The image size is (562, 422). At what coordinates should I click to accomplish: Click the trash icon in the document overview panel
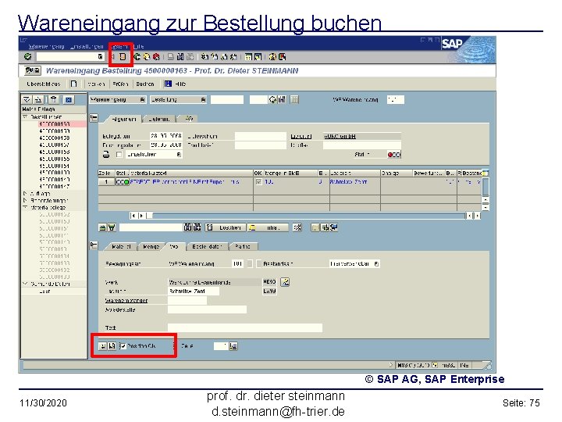point(53,100)
